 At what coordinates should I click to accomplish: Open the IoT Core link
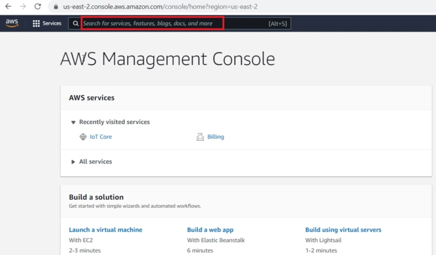coord(100,137)
